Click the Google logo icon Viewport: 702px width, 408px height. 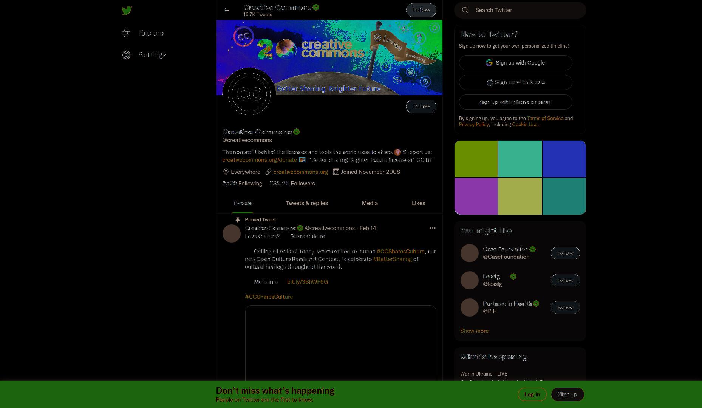(x=489, y=63)
